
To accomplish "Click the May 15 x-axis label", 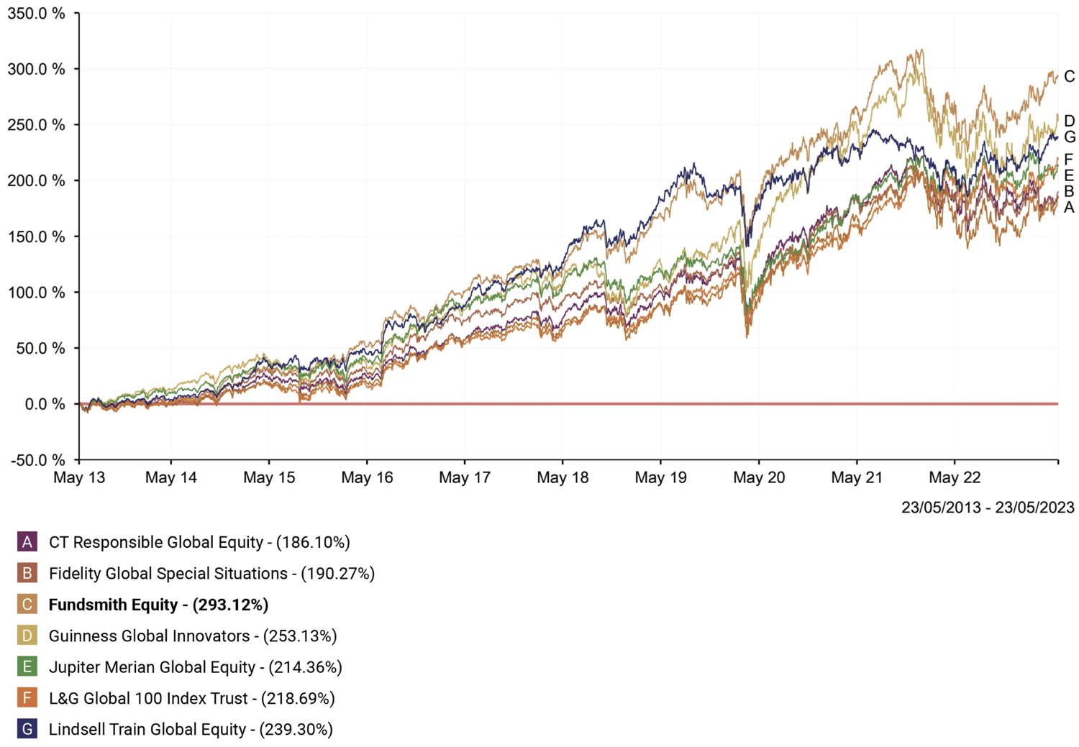I will [x=269, y=477].
